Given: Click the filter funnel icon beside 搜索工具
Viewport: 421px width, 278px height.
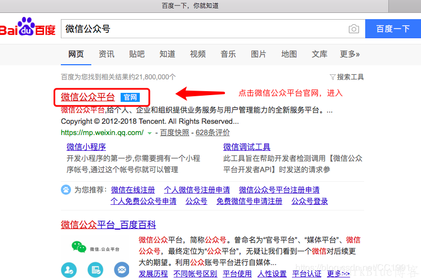Looking at the screenshot, I should [333, 78].
